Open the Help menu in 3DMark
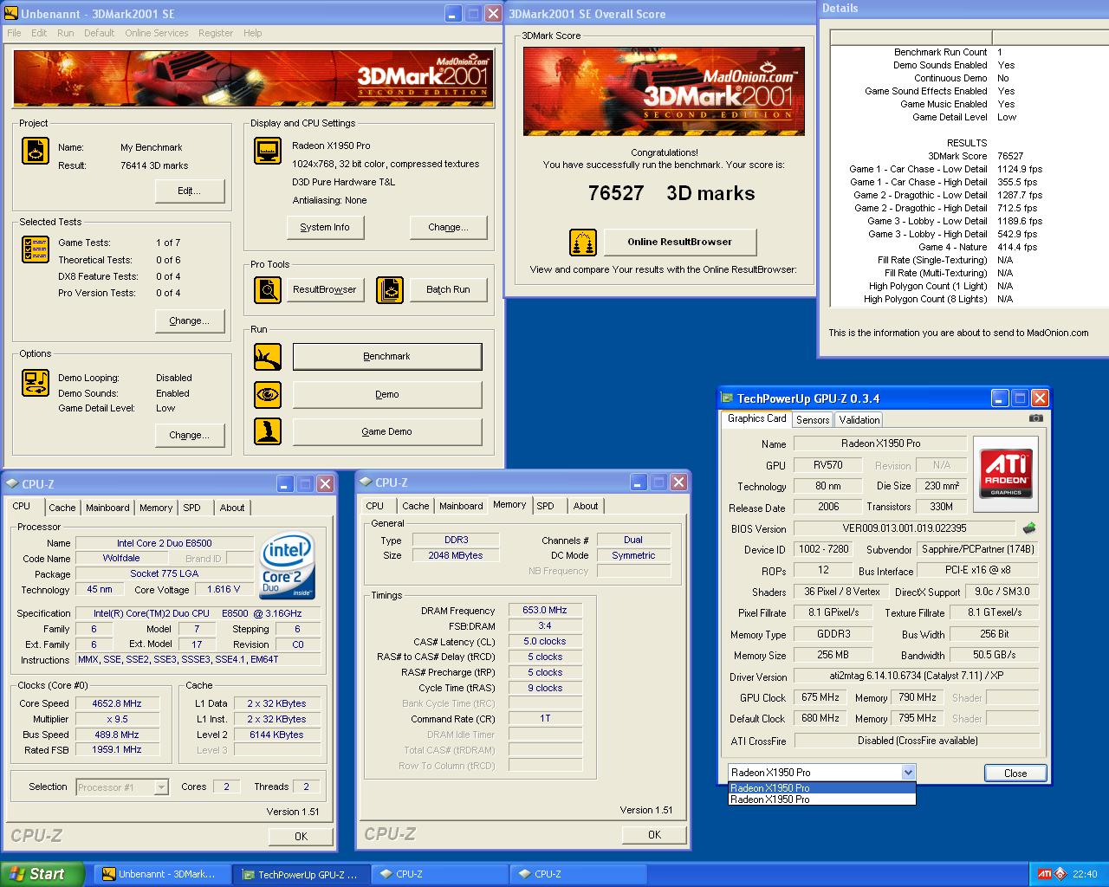Viewport: 1109px width, 887px height. click(x=252, y=33)
